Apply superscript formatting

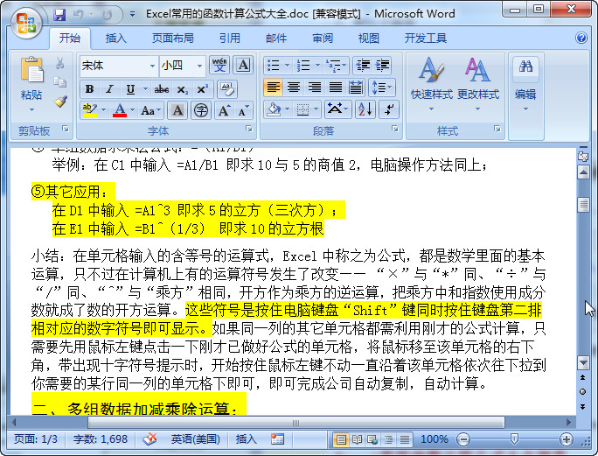coord(202,90)
